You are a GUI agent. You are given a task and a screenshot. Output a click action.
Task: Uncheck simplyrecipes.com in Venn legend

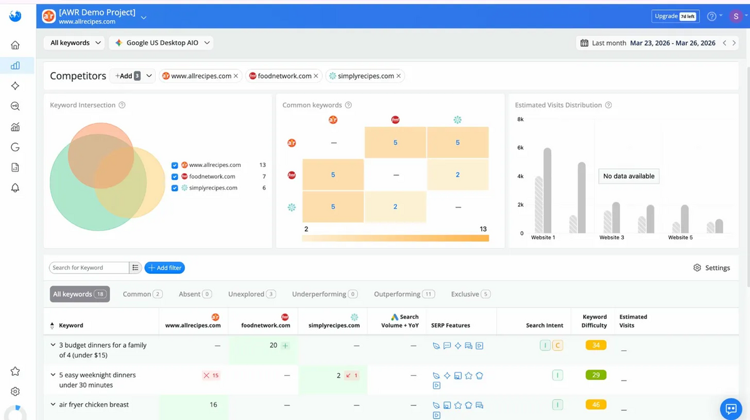[174, 188]
